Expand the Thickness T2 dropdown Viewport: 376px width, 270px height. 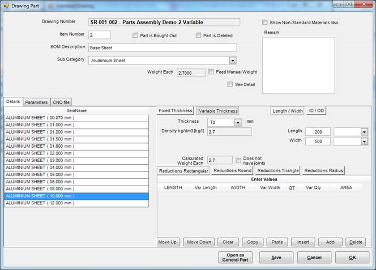[x=238, y=122]
